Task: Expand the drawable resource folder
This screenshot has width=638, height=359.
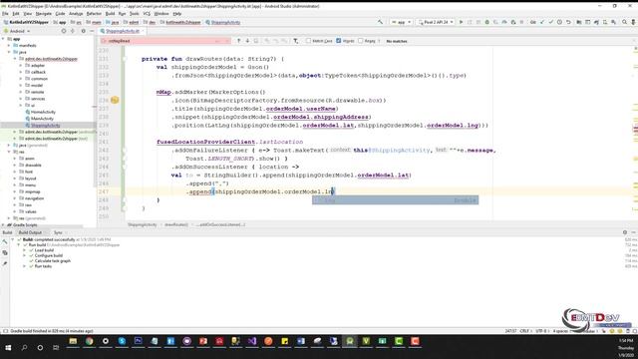Action: coord(15,166)
